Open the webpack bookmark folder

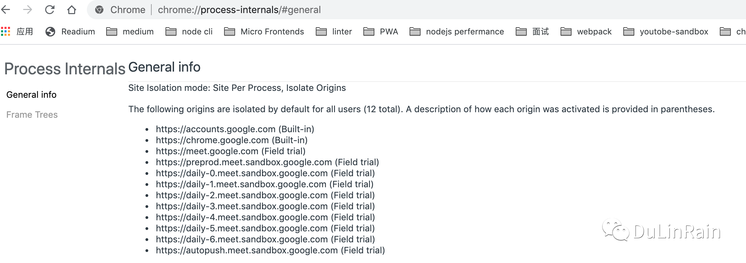[x=586, y=32]
